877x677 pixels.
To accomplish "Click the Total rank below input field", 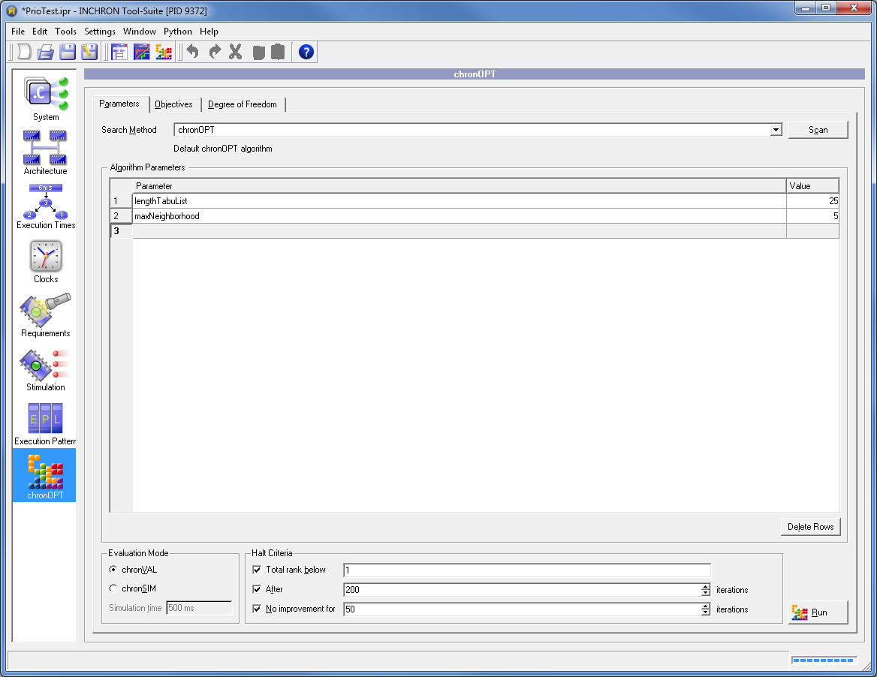I will pyautogui.click(x=527, y=570).
